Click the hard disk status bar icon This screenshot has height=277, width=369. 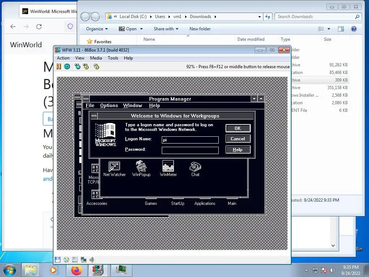click(75, 260)
